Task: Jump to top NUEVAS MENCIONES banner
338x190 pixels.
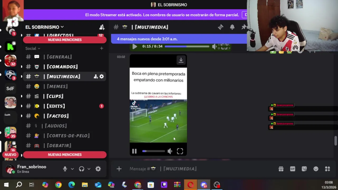Action: [65, 40]
